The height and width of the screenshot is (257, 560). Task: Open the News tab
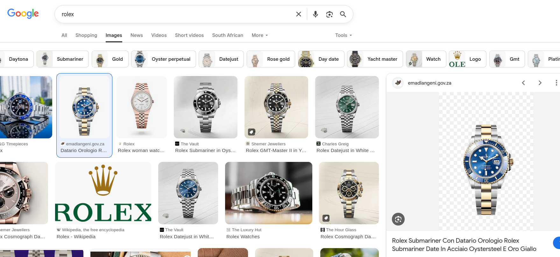137,35
